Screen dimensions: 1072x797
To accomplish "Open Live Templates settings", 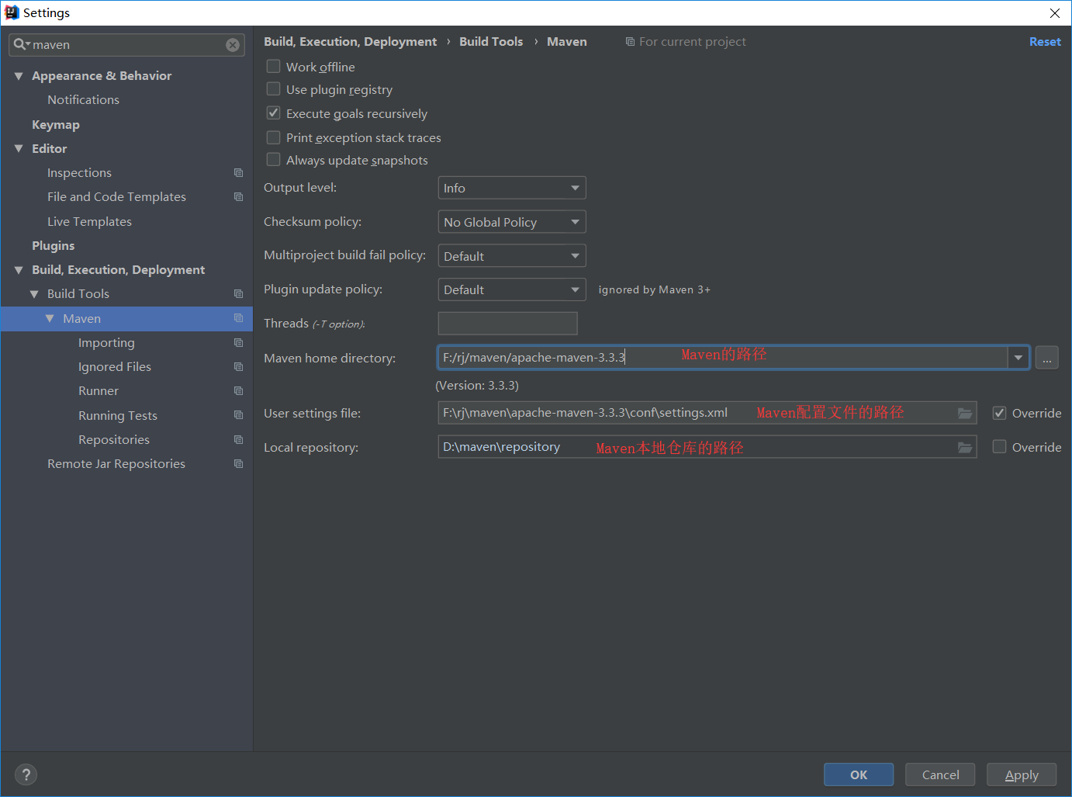I will click(89, 222).
